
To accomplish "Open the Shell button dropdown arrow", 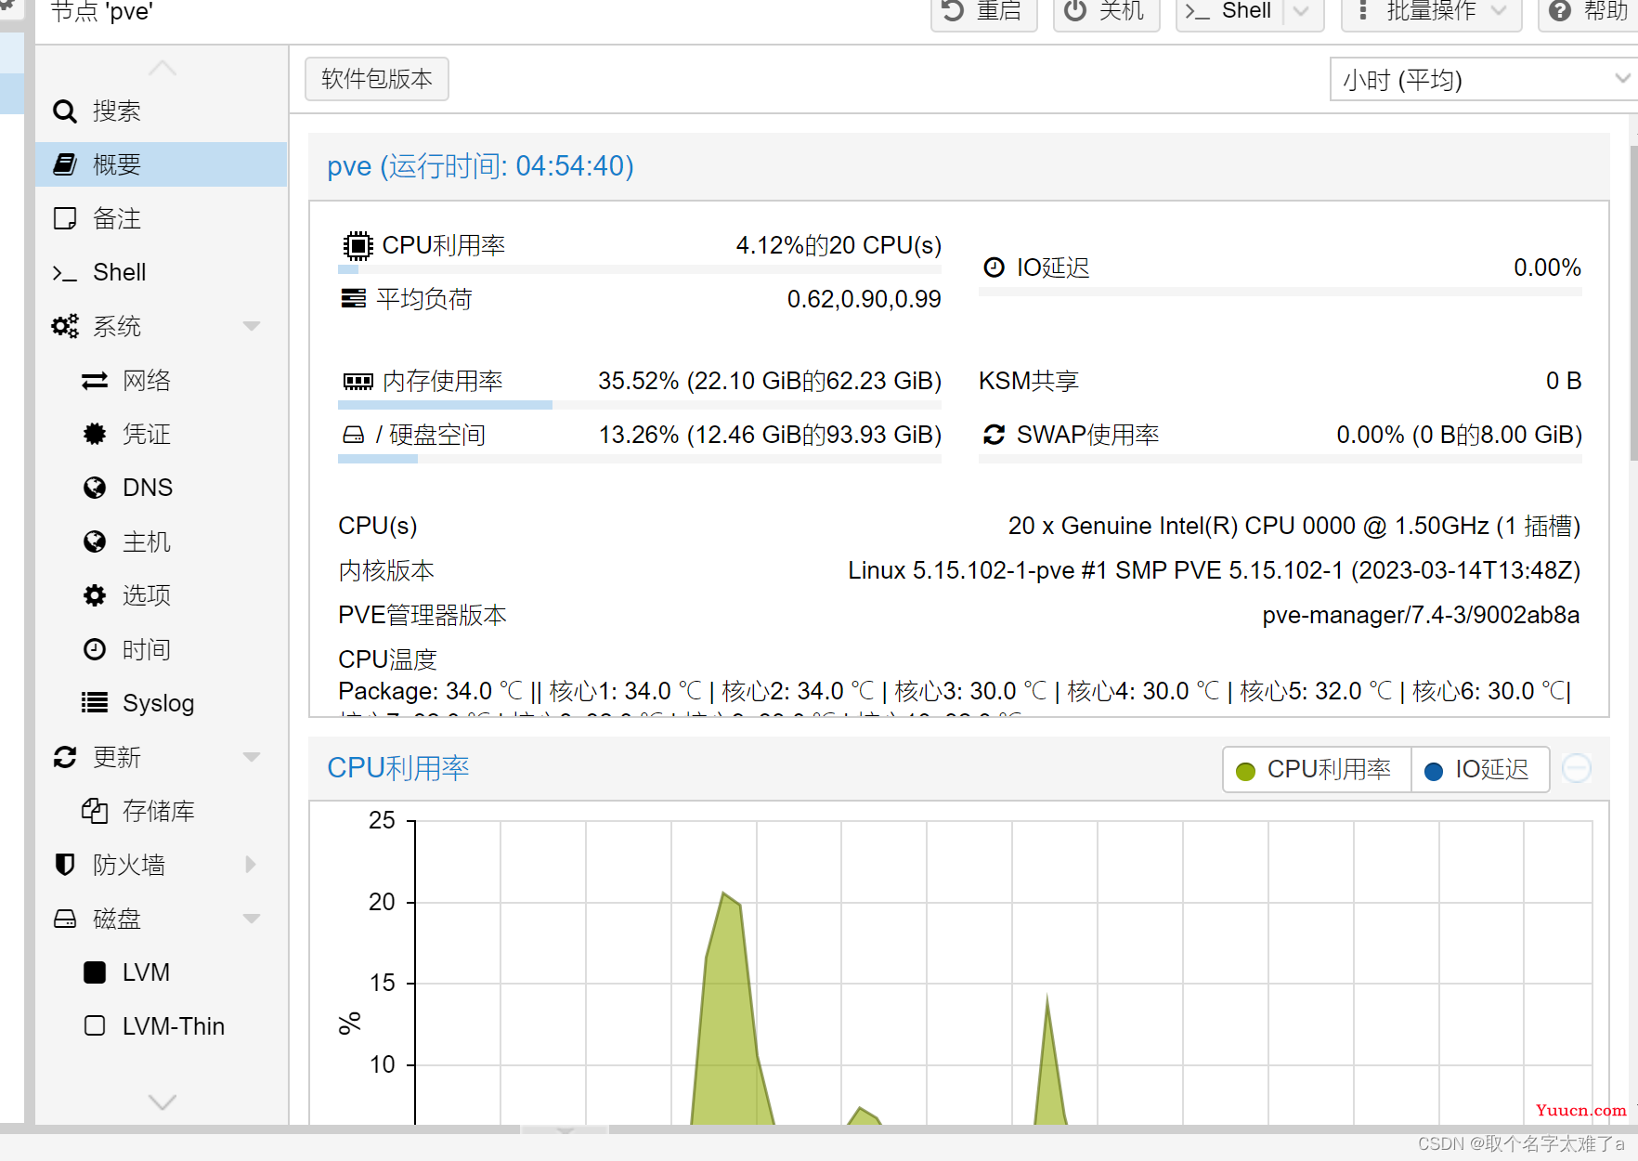I will 1303,13.
